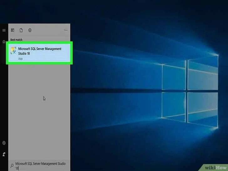Click the SQL Server Management Studio app icon
Viewport: 228px width, 171px height.
tap(13, 51)
